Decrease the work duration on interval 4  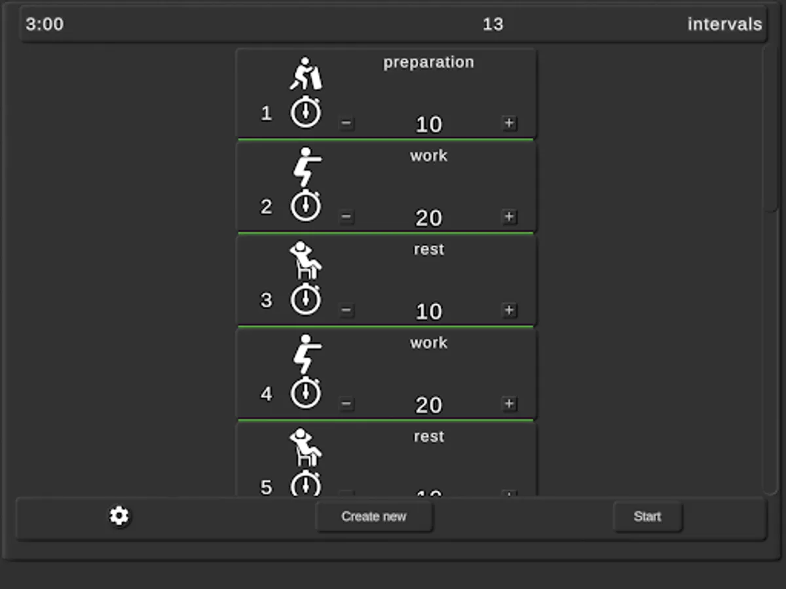pyautogui.click(x=346, y=404)
